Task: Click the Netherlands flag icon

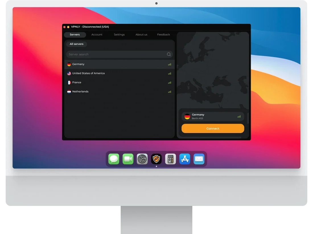Action: click(69, 92)
